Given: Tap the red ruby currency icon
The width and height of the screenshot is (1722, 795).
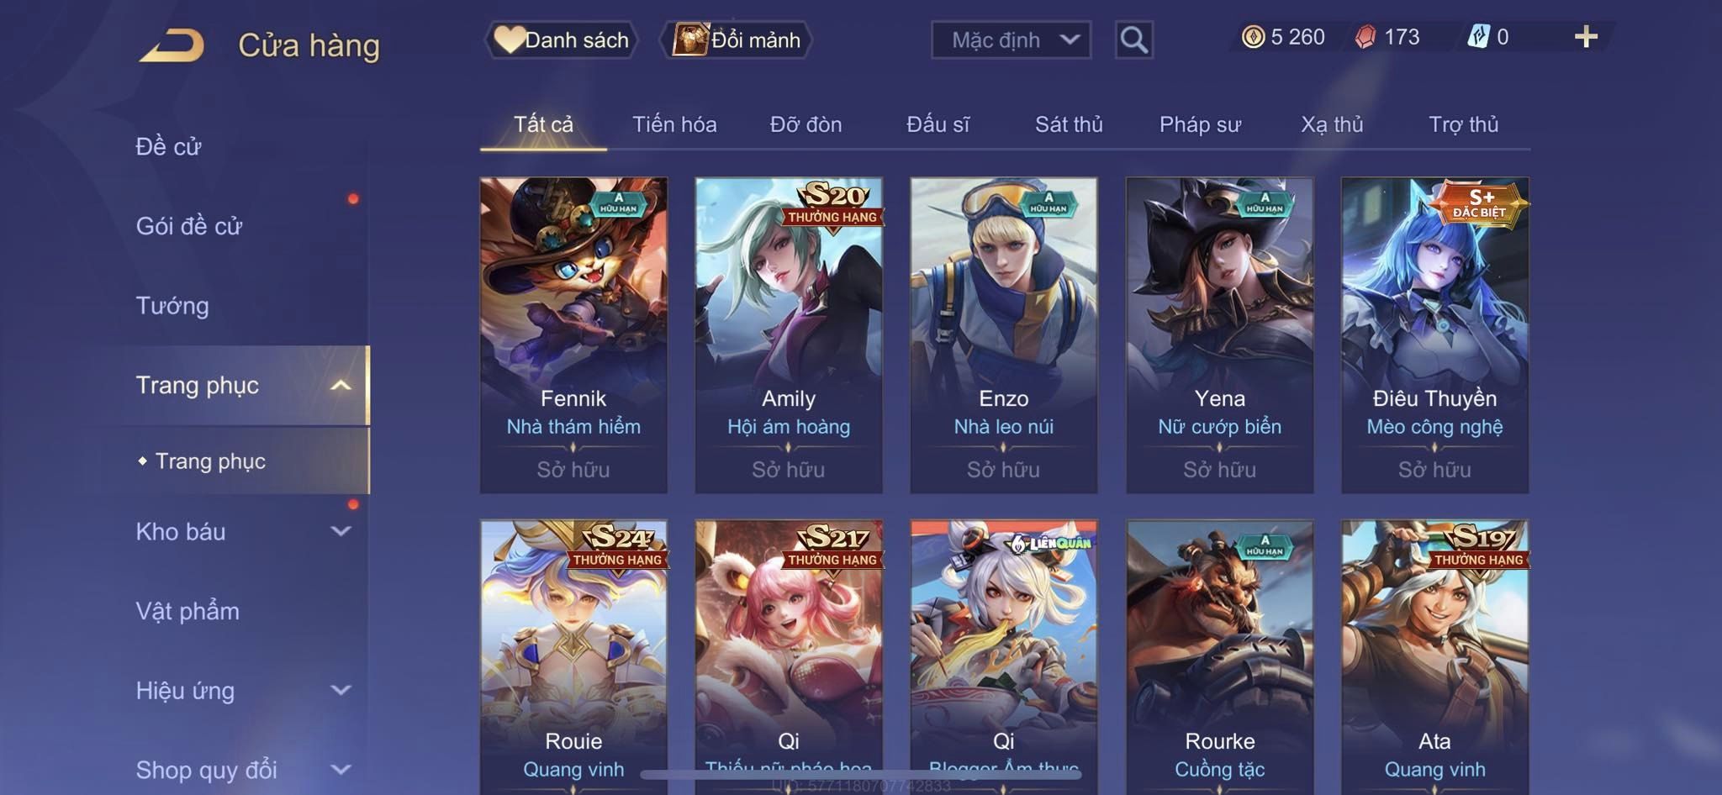Looking at the screenshot, I should [1365, 37].
